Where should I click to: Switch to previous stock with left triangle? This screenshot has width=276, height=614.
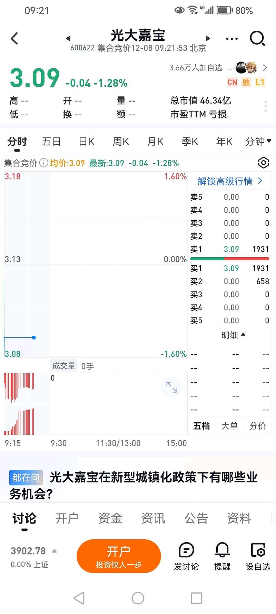(x=68, y=38)
